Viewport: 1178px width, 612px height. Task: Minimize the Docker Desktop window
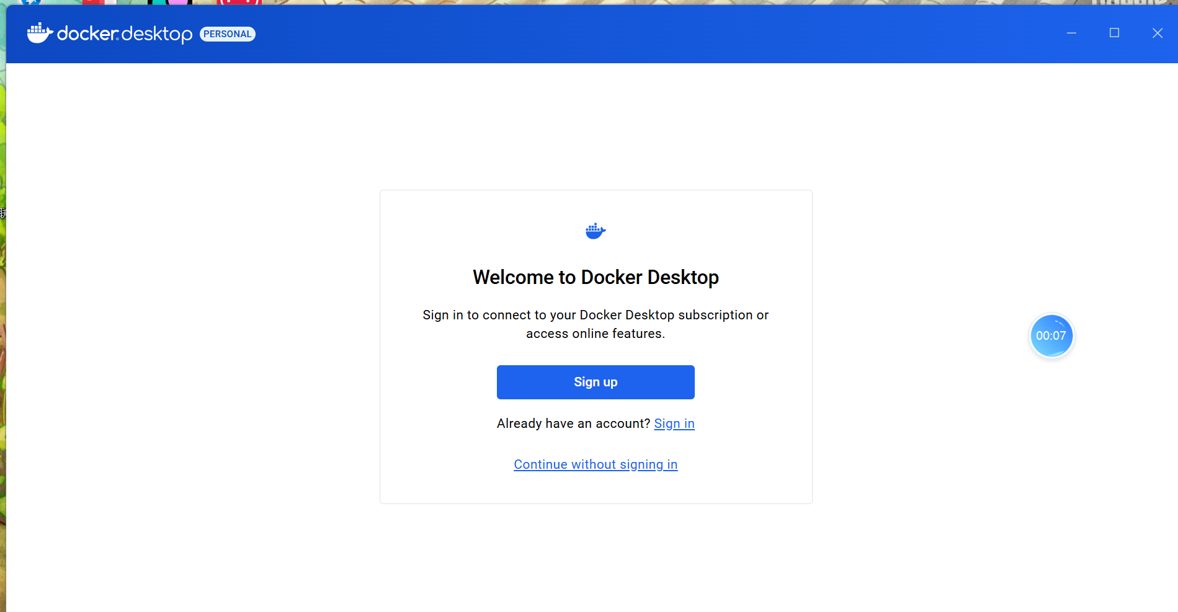coord(1071,33)
